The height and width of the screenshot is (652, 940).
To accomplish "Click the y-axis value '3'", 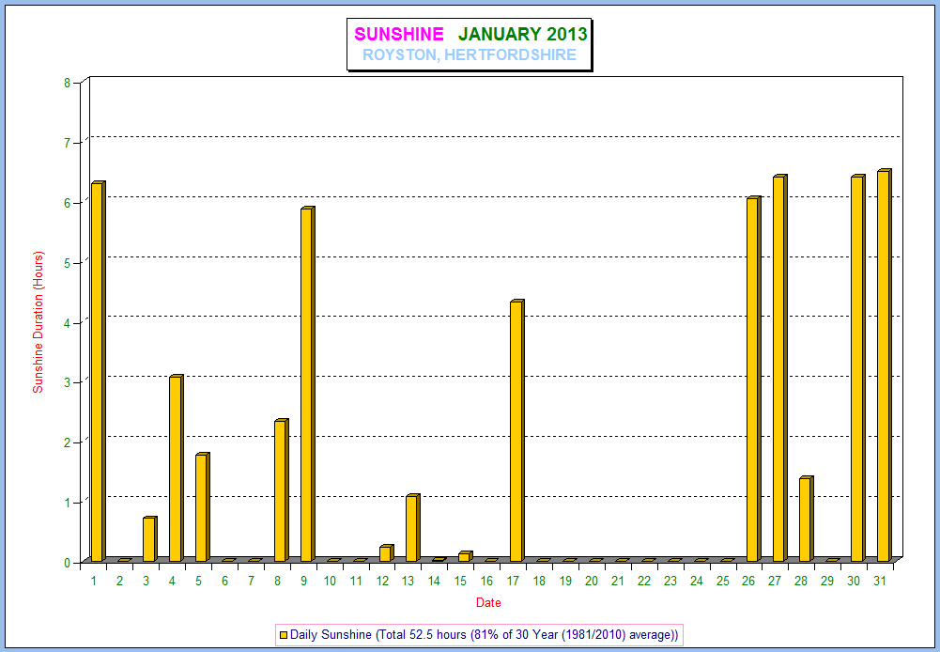I will pyautogui.click(x=68, y=382).
